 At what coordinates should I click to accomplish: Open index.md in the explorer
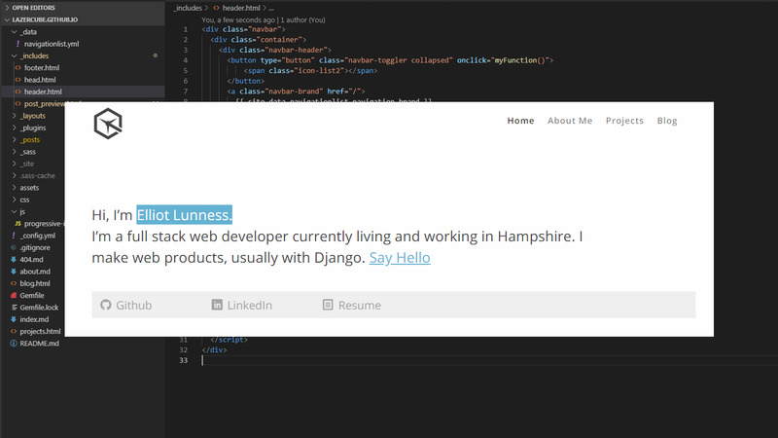coord(34,319)
